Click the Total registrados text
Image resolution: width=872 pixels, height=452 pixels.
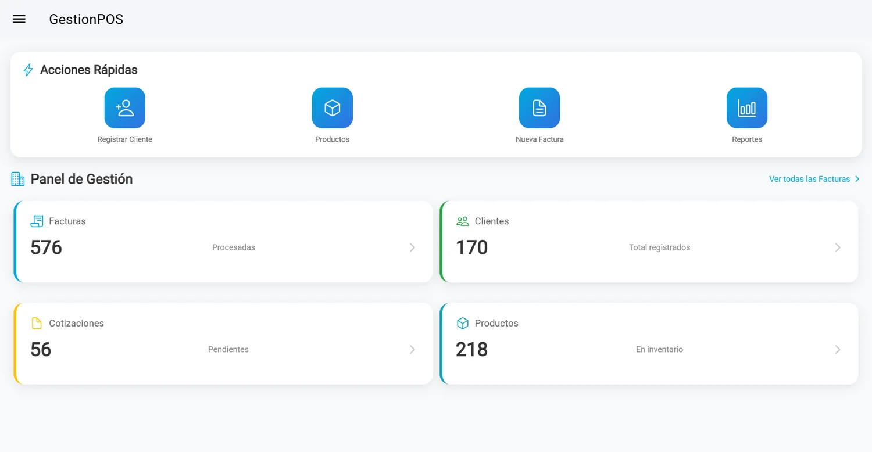click(x=659, y=247)
